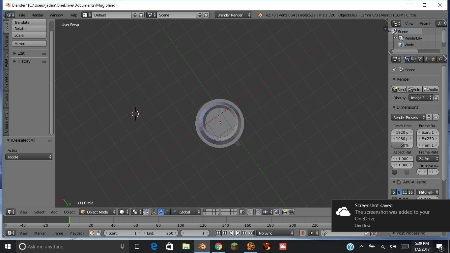The width and height of the screenshot is (450, 253).
Task: Open snap element type selector
Action: (267, 212)
